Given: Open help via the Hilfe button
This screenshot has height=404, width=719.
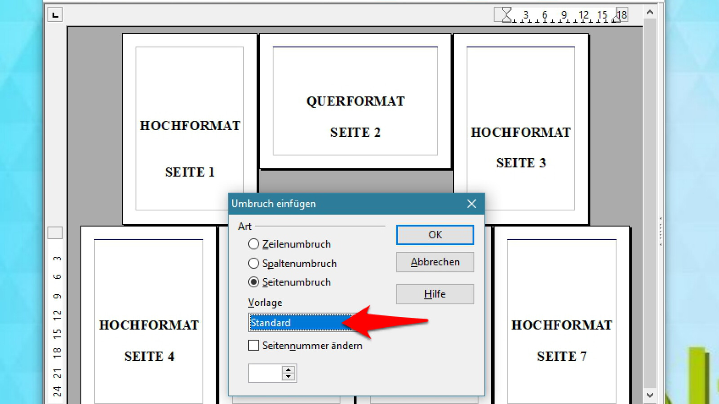Looking at the screenshot, I should point(435,294).
